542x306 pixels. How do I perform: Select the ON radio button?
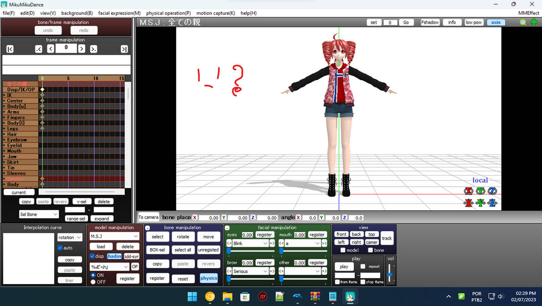click(x=93, y=275)
